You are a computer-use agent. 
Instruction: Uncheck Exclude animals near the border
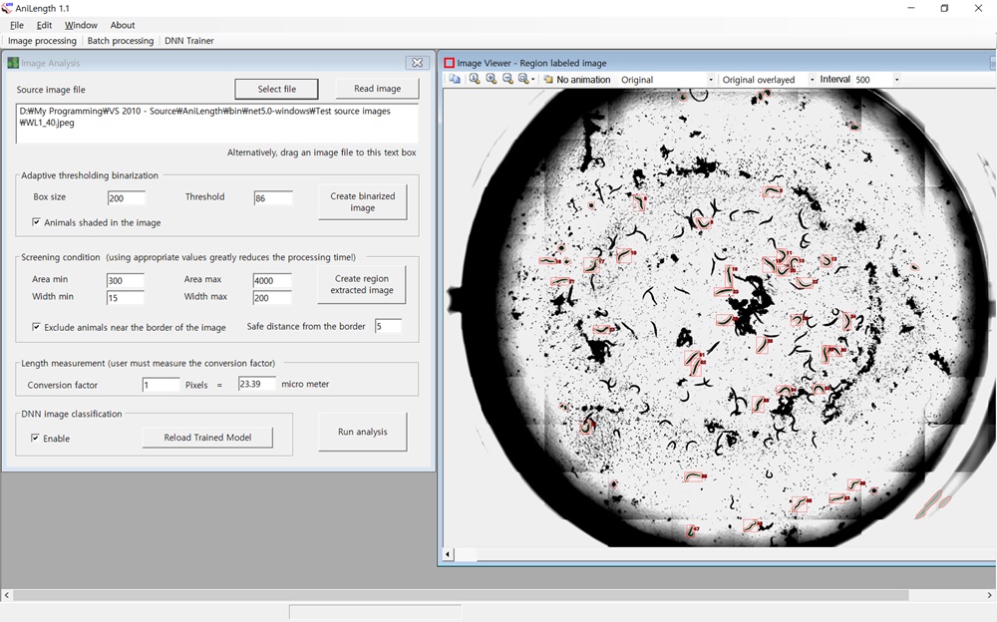click(37, 327)
